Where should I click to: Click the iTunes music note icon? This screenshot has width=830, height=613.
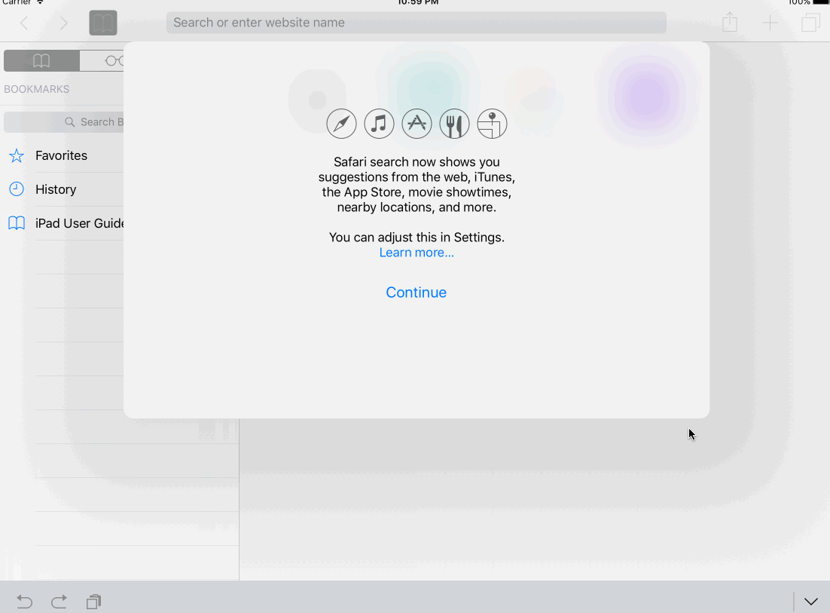(379, 124)
